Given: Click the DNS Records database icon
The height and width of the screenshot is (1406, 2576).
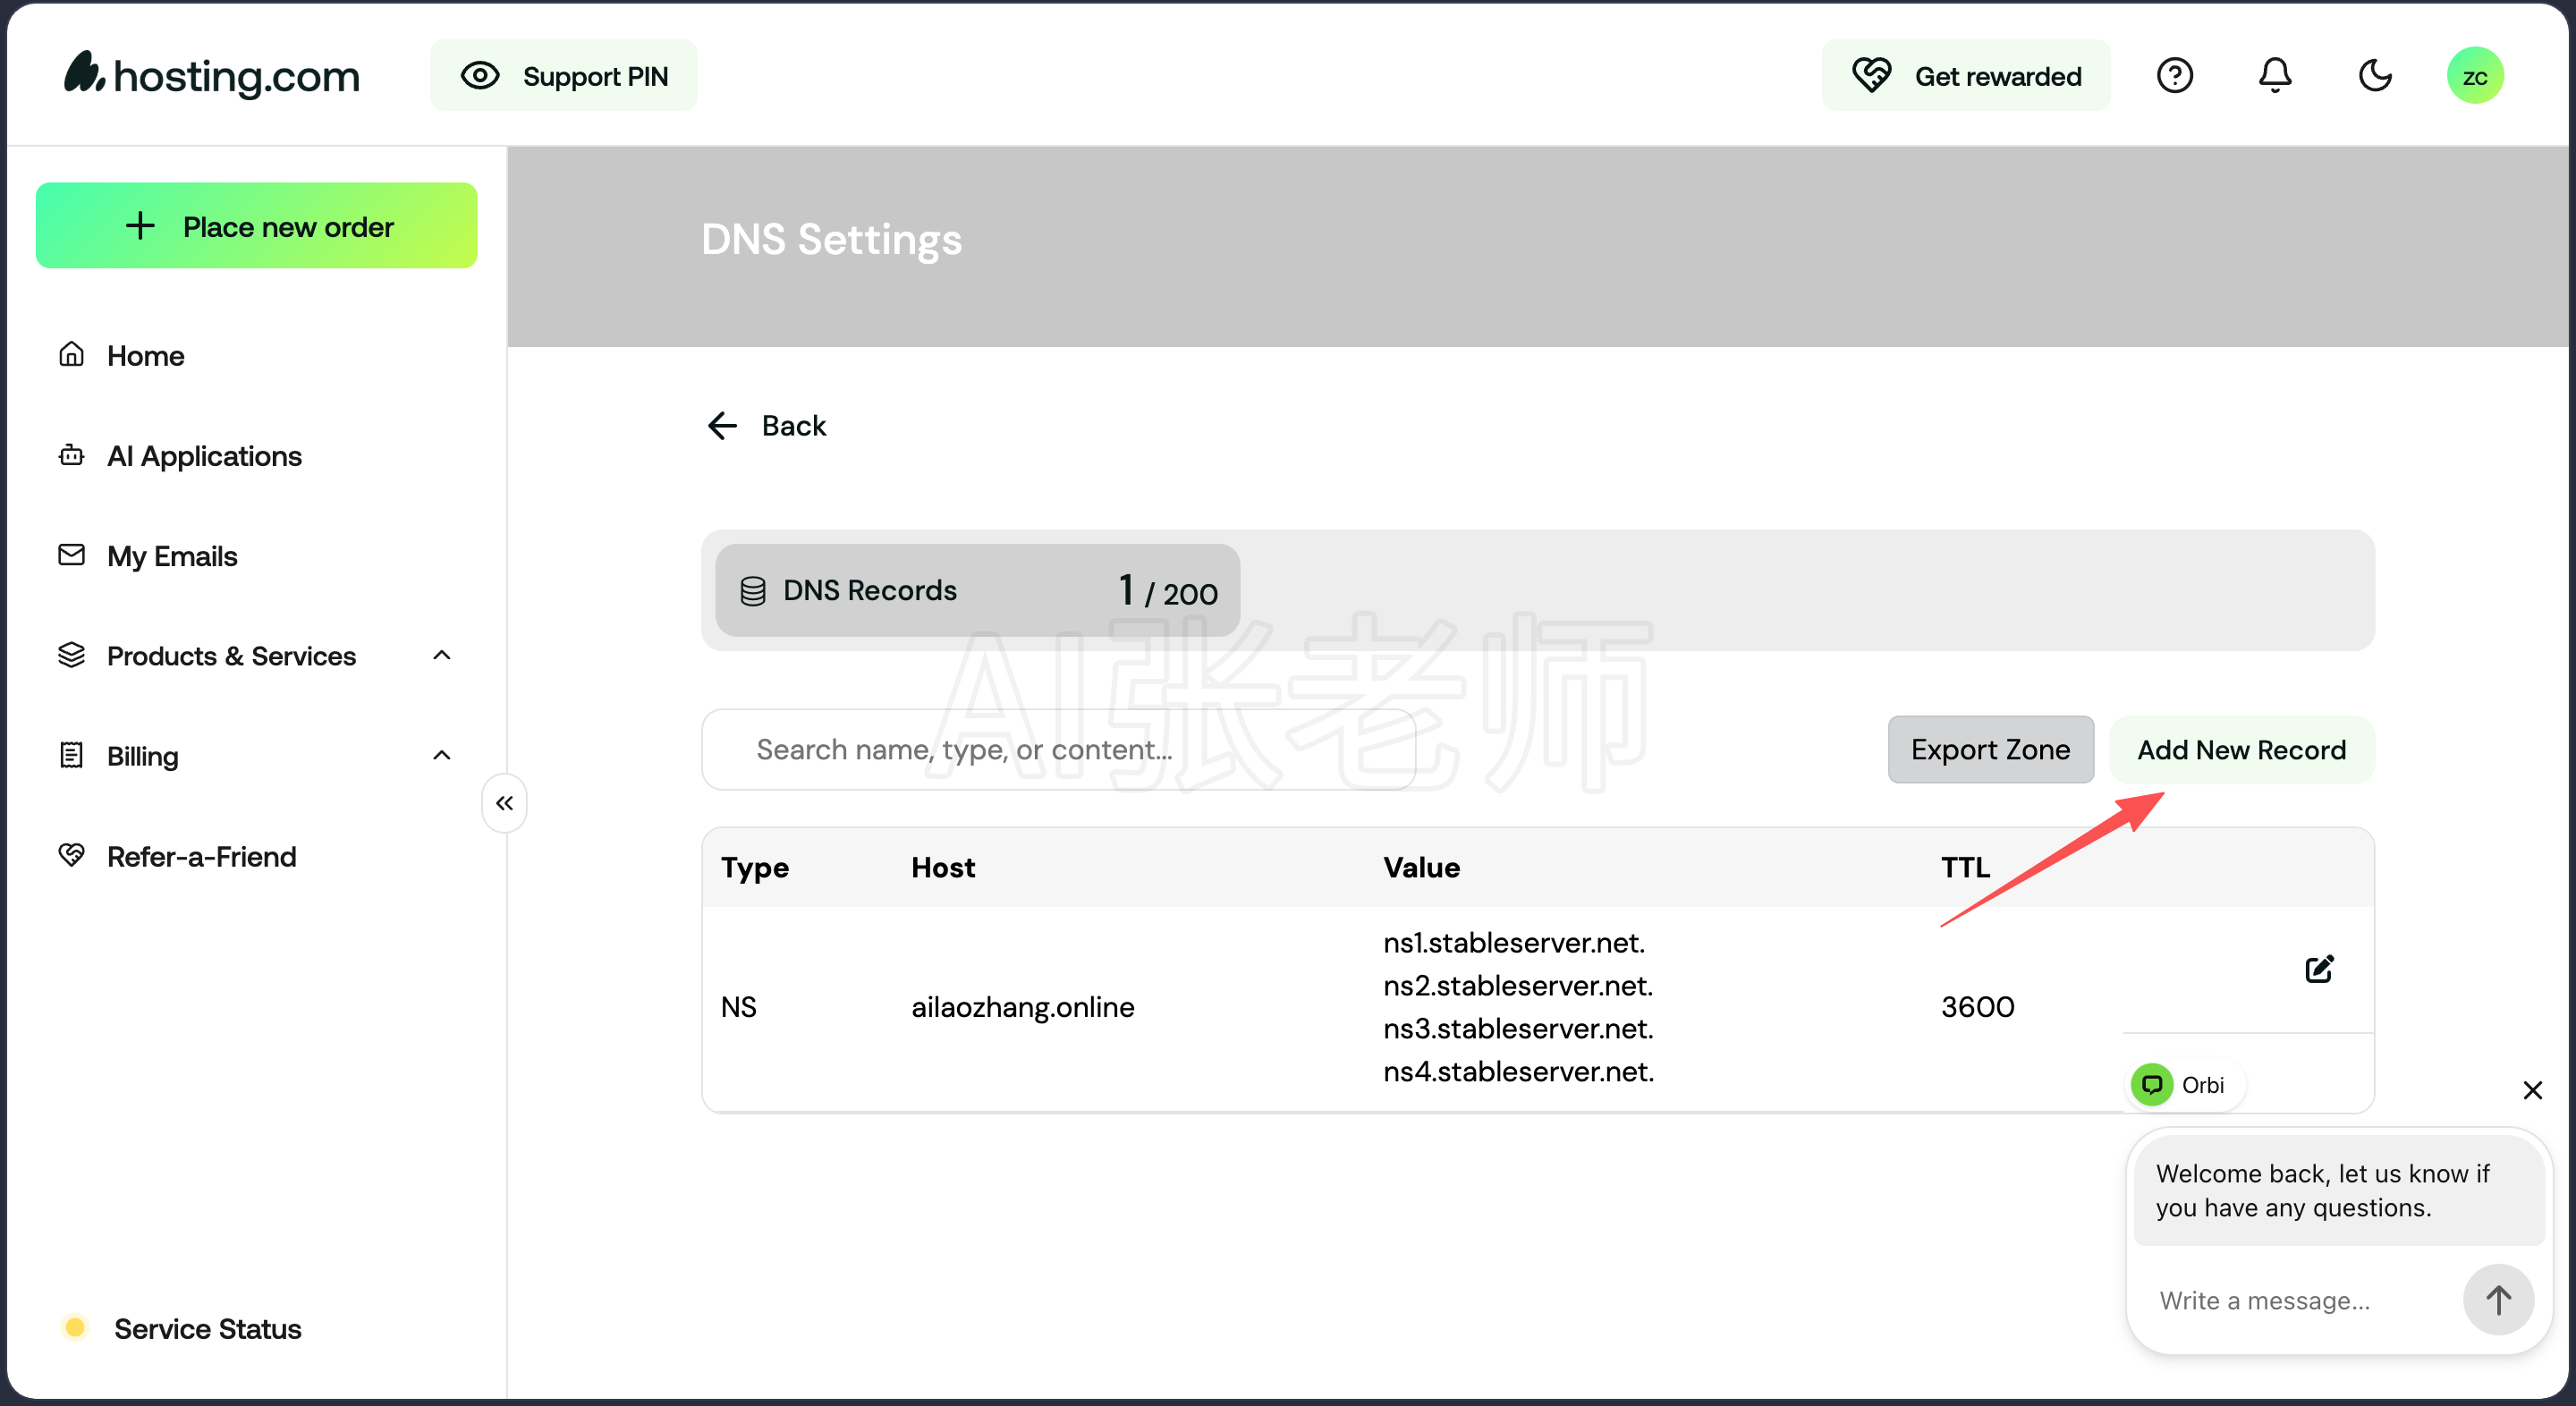Looking at the screenshot, I should coord(753,591).
